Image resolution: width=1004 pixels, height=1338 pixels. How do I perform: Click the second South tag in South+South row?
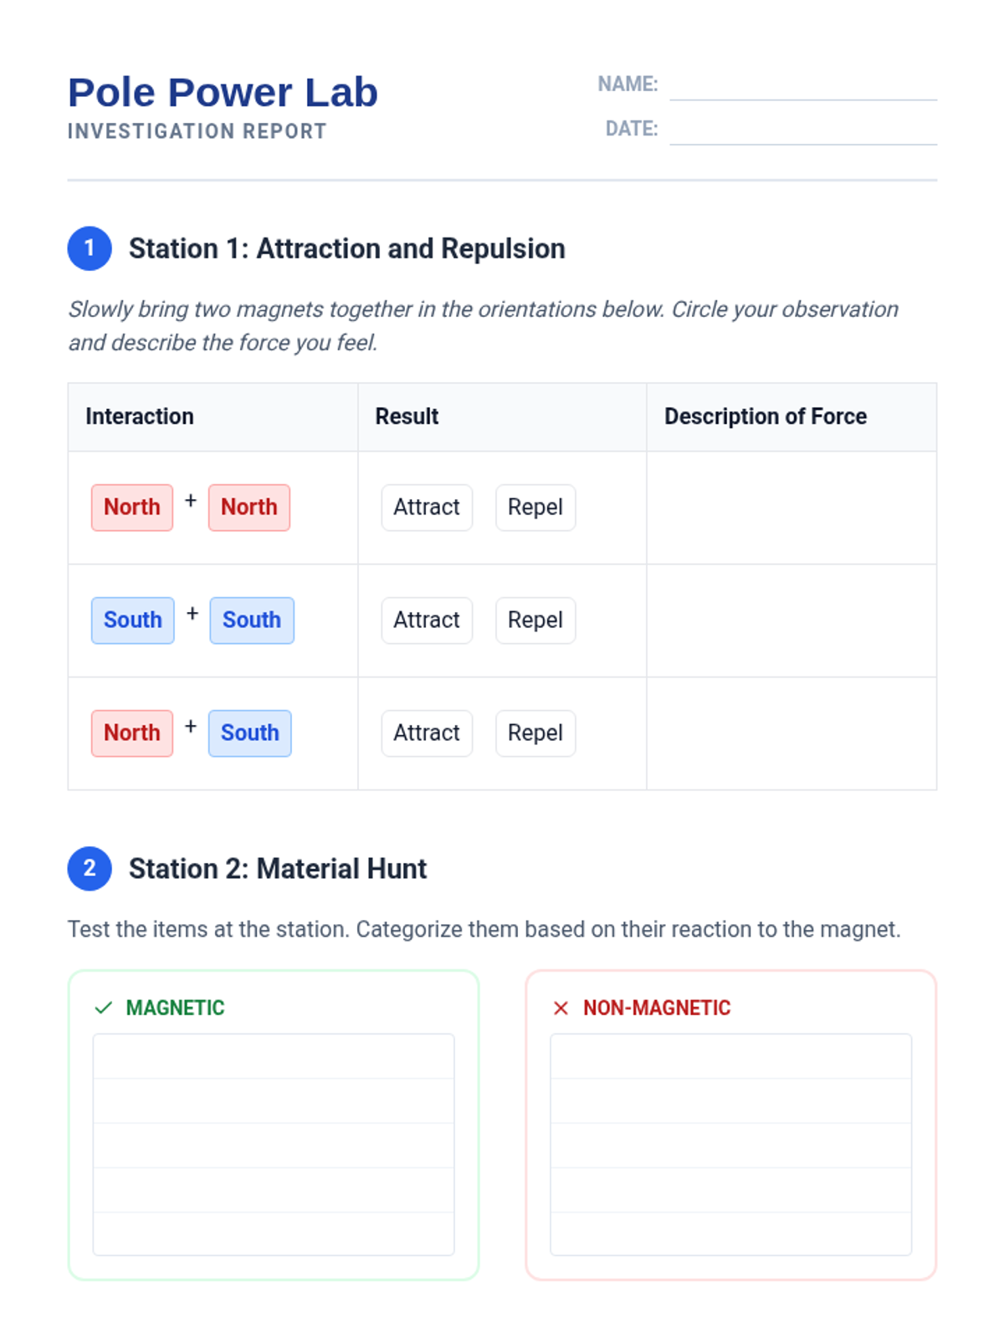pyautogui.click(x=251, y=620)
